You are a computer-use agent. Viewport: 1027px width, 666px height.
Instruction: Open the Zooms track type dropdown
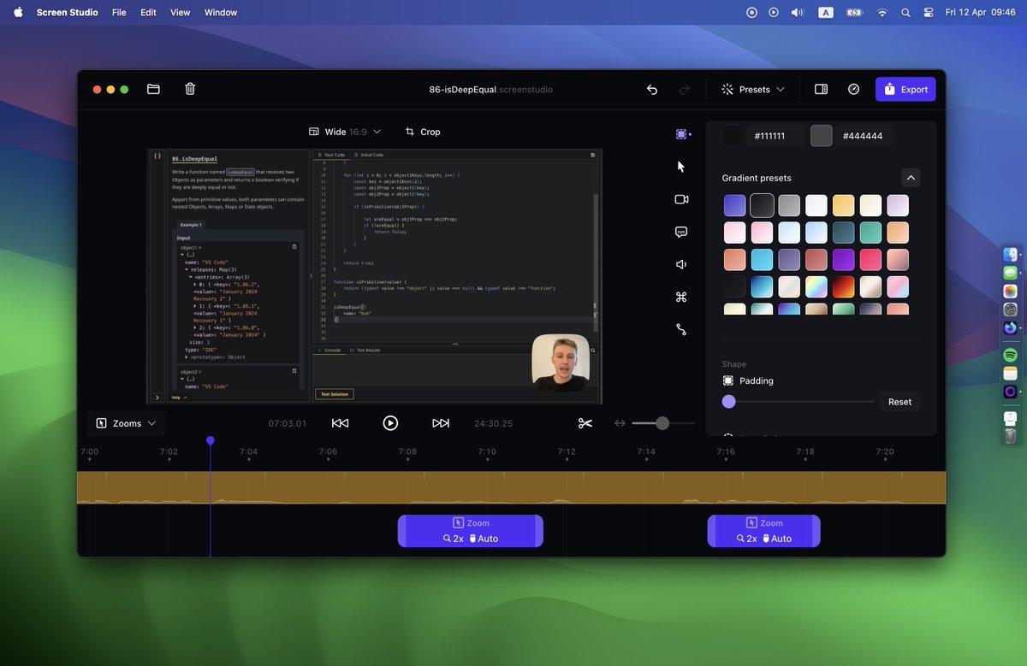(126, 423)
